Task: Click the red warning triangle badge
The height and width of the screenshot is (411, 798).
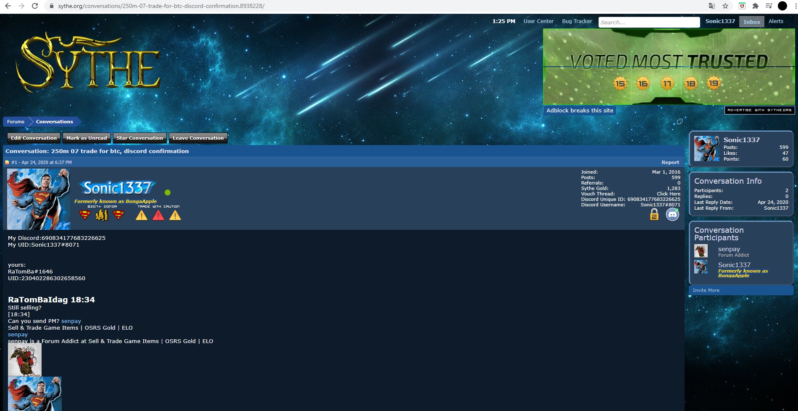Action: click(x=158, y=215)
